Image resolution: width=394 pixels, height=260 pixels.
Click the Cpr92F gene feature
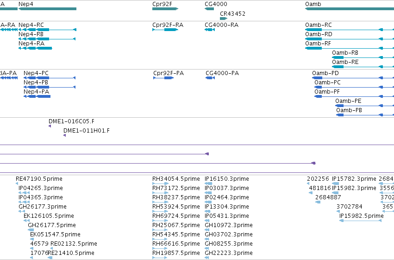tap(165, 9)
